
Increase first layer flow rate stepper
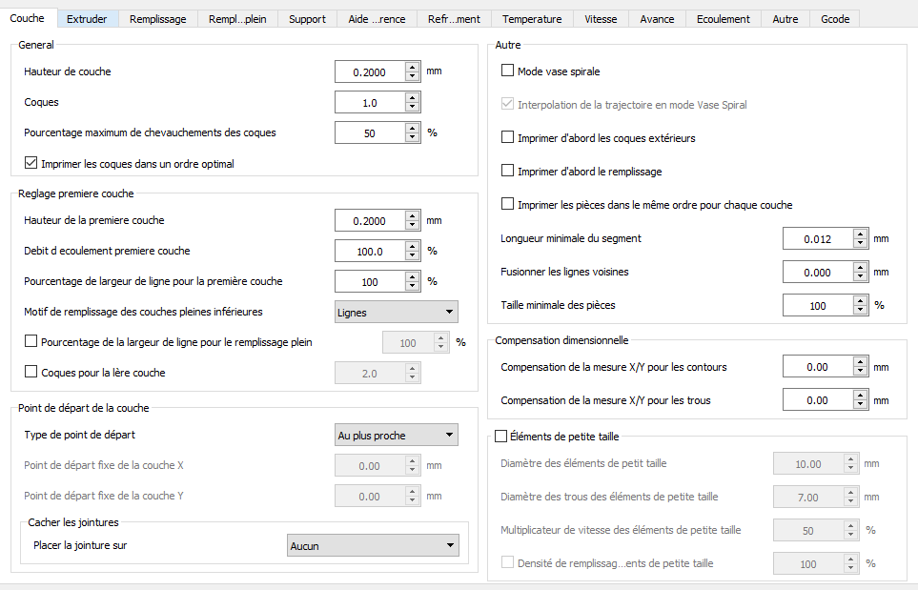click(x=412, y=246)
